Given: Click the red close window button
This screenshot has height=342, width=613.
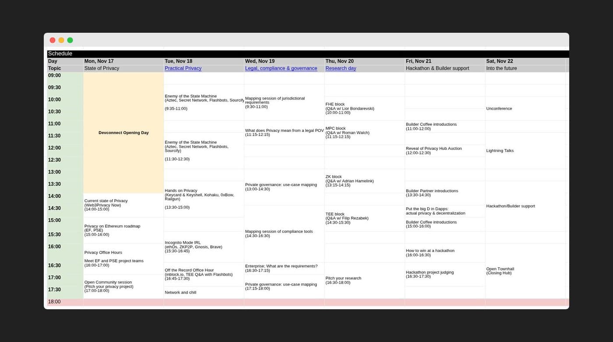Looking at the screenshot, I should [53, 40].
